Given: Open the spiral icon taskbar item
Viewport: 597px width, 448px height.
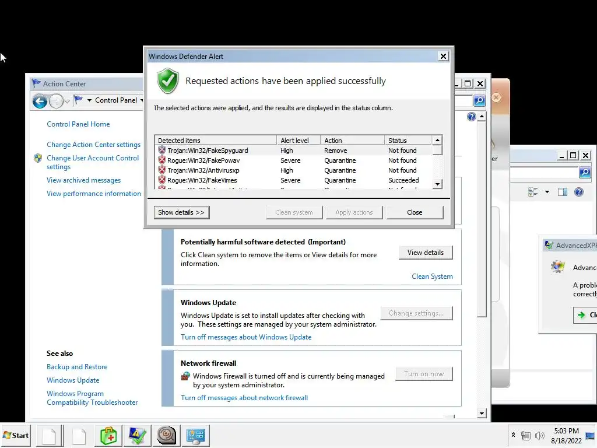Looking at the screenshot, I should coord(166,435).
